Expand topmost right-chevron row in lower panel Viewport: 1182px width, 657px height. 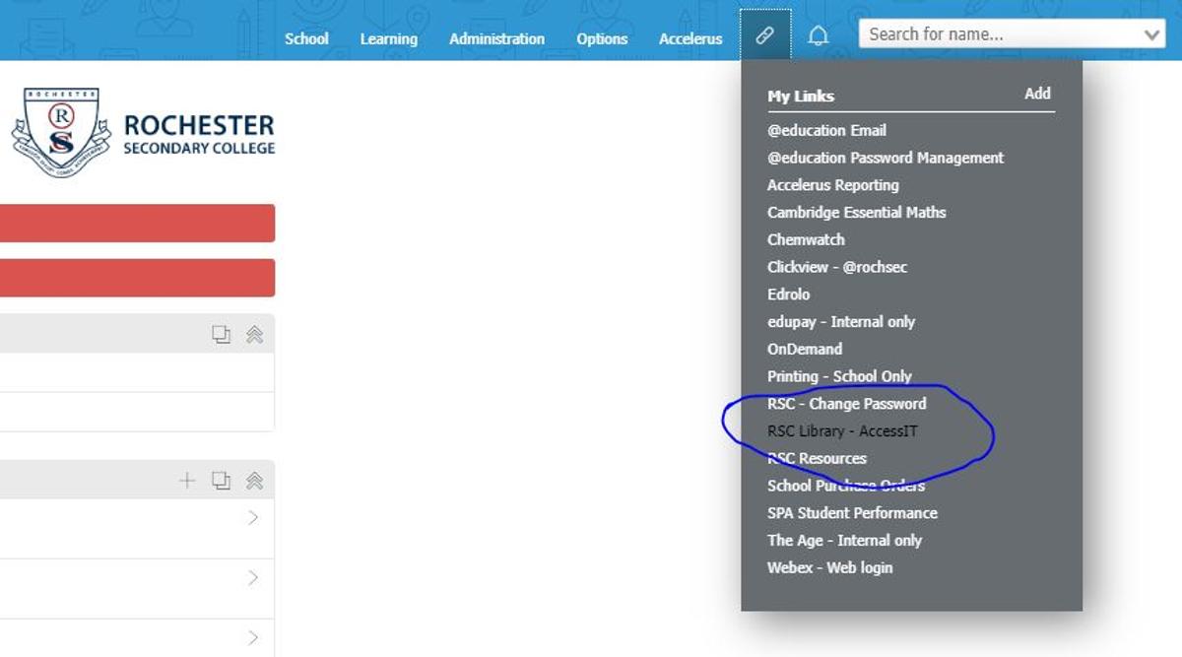(x=253, y=518)
